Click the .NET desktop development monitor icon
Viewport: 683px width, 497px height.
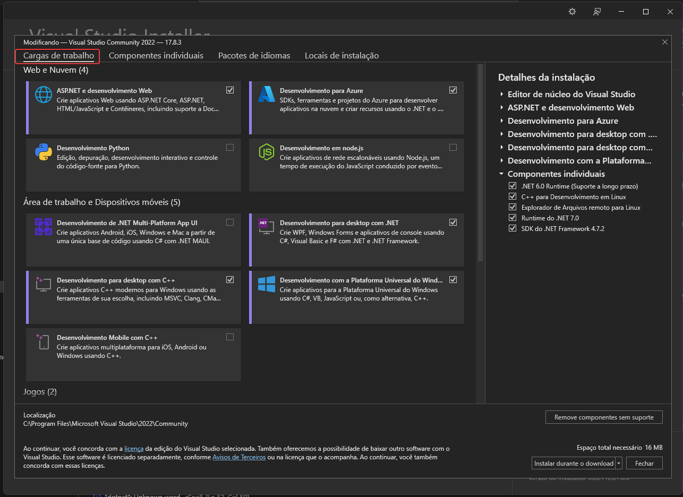point(267,227)
